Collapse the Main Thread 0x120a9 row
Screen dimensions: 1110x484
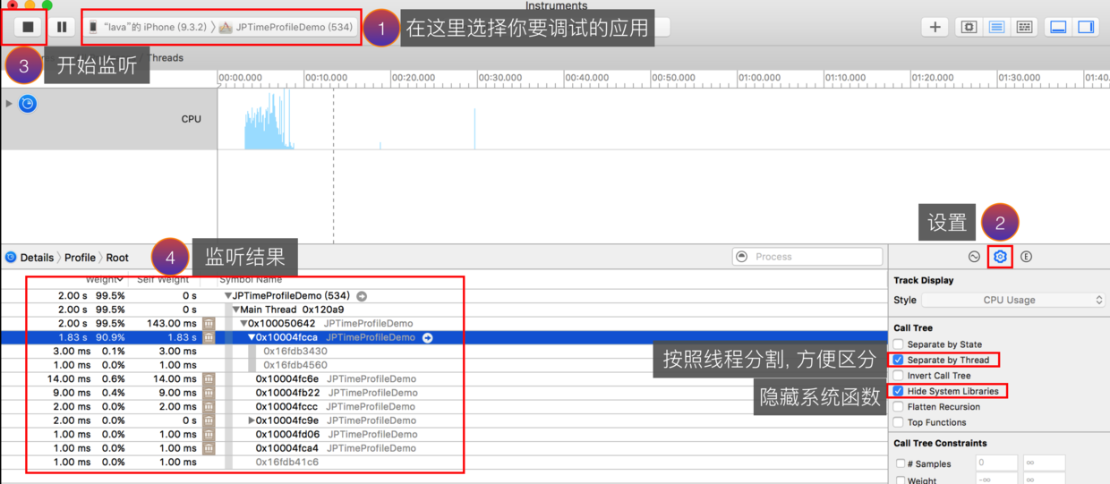coord(236,310)
